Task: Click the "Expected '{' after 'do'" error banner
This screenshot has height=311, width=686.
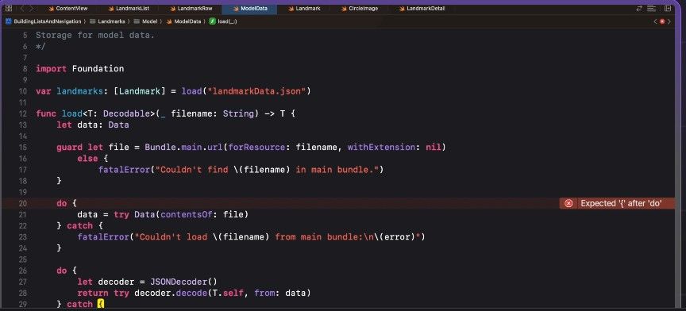Action: [617, 203]
